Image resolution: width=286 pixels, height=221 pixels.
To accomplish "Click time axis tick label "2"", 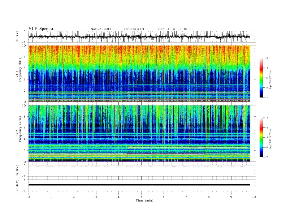I will tap(74, 197).
